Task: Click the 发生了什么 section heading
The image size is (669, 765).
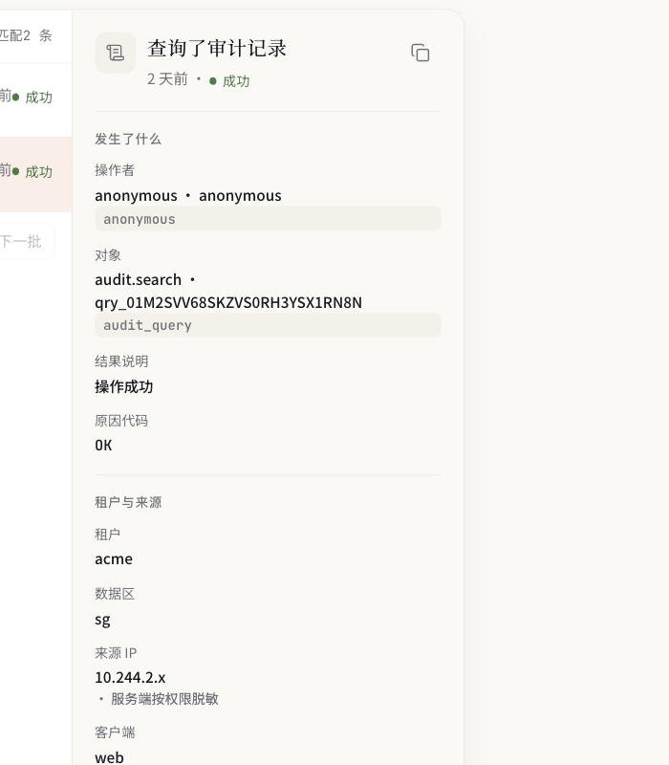Action: [128, 139]
